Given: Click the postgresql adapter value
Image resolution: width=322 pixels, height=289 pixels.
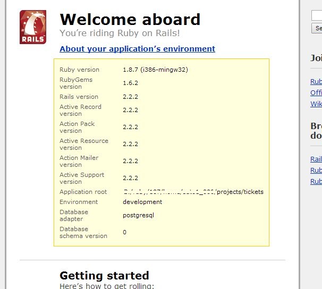Looking at the screenshot, I should click(x=138, y=216).
